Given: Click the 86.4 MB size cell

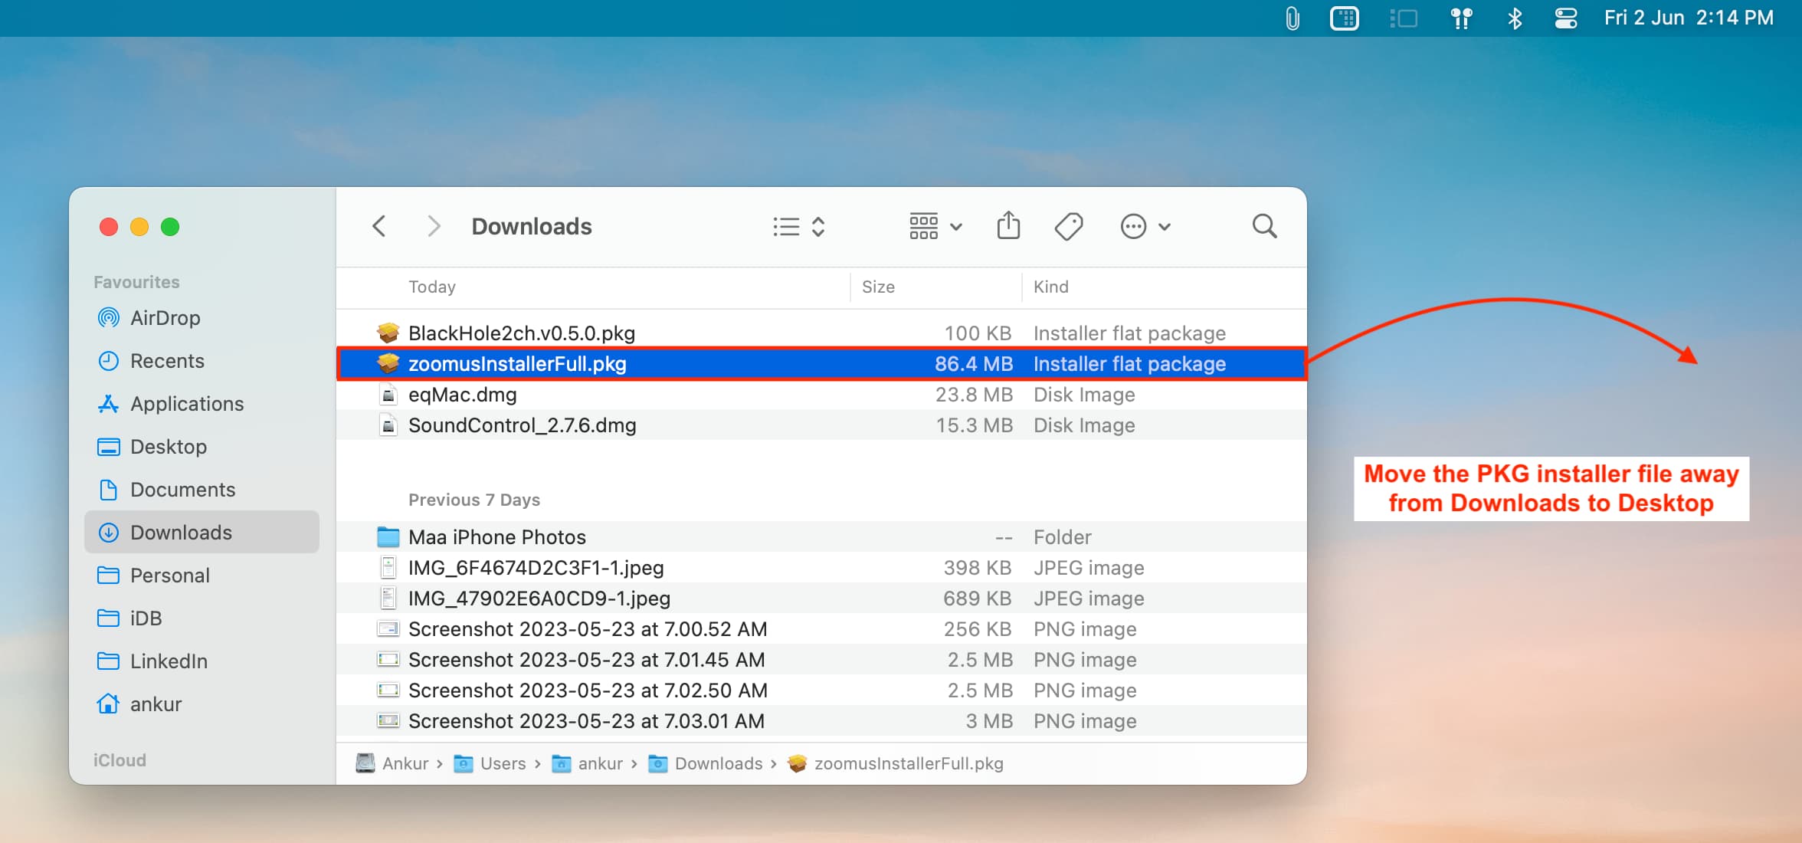Looking at the screenshot, I should tap(974, 363).
